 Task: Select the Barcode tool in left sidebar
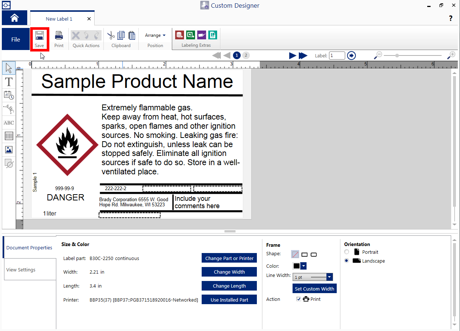coord(9,136)
